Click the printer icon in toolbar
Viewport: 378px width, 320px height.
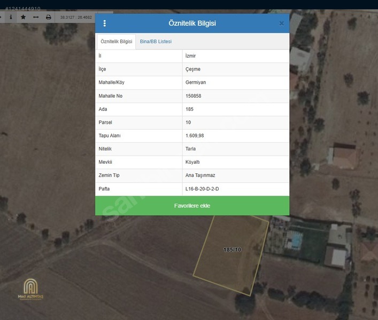[x=49, y=17]
